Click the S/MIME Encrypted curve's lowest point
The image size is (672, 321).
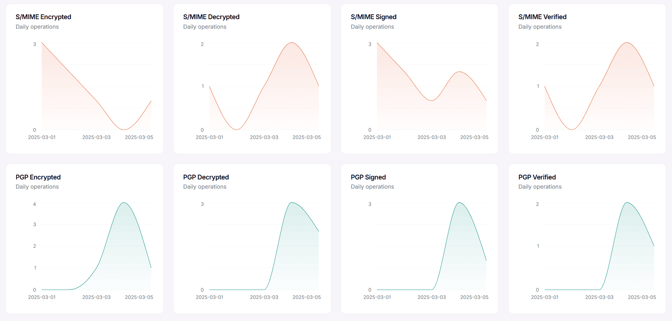coord(124,129)
